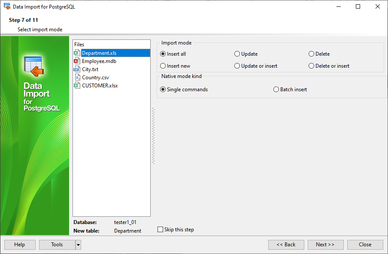Go to the Next step

click(325, 245)
